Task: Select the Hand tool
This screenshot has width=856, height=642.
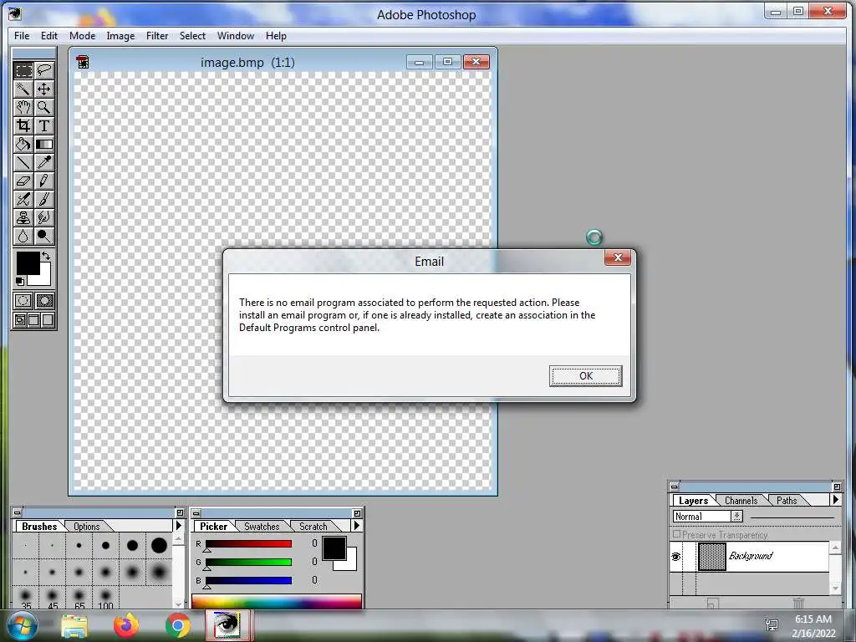Action: [23, 108]
